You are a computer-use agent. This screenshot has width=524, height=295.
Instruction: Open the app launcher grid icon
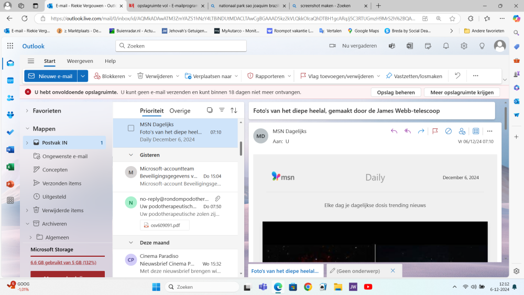pos(10,46)
